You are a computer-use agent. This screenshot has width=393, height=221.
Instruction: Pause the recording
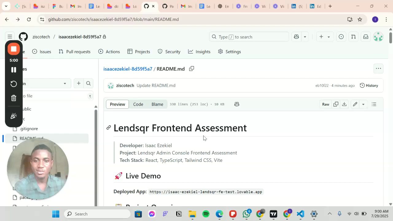pos(14,70)
